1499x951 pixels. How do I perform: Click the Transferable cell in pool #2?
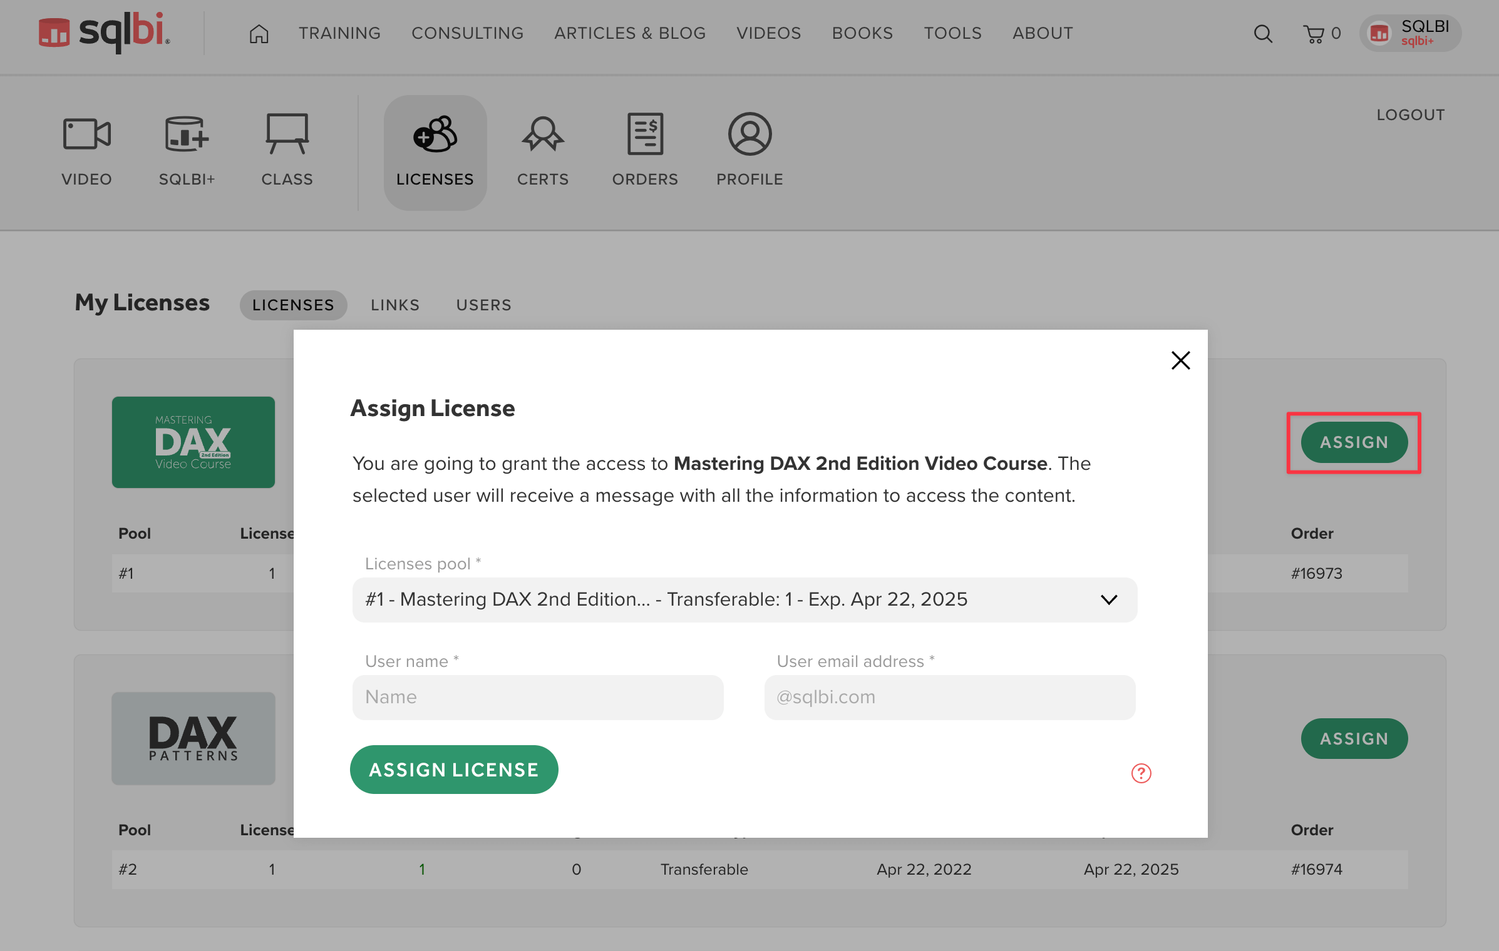(704, 870)
